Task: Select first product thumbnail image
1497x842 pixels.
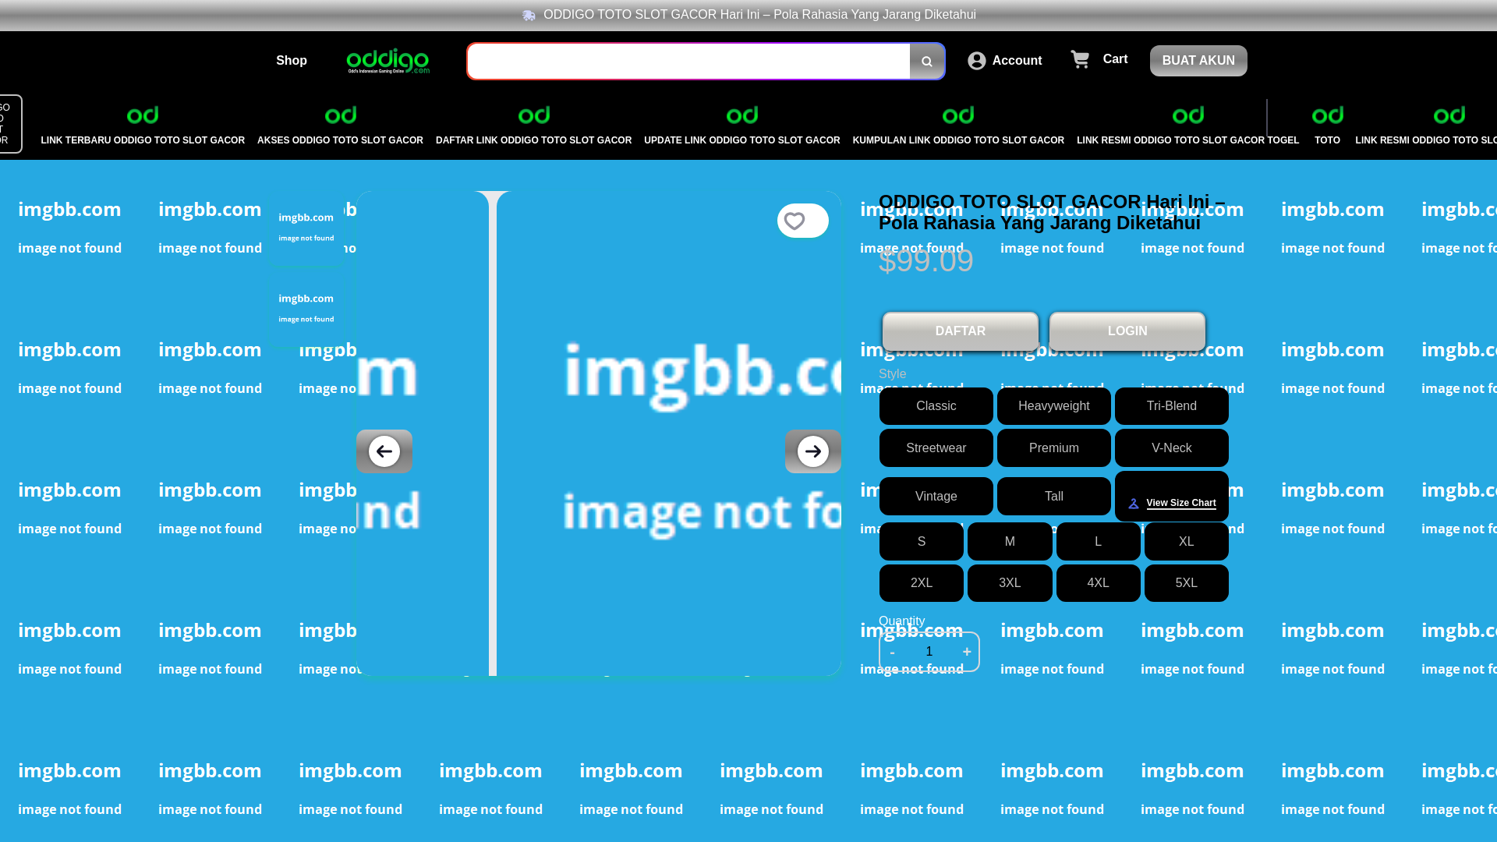Action: [306, 228]
